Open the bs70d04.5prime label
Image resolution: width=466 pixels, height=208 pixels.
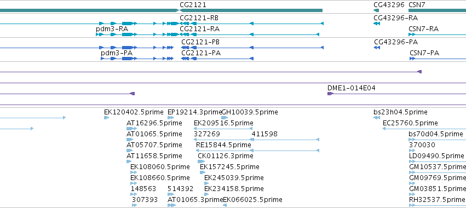click(436, 134)
